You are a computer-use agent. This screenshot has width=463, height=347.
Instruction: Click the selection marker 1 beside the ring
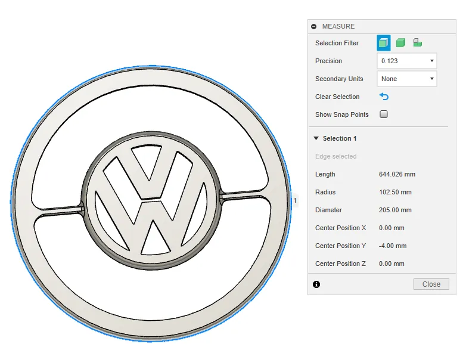pyautogui.click(x=295, y=200)
